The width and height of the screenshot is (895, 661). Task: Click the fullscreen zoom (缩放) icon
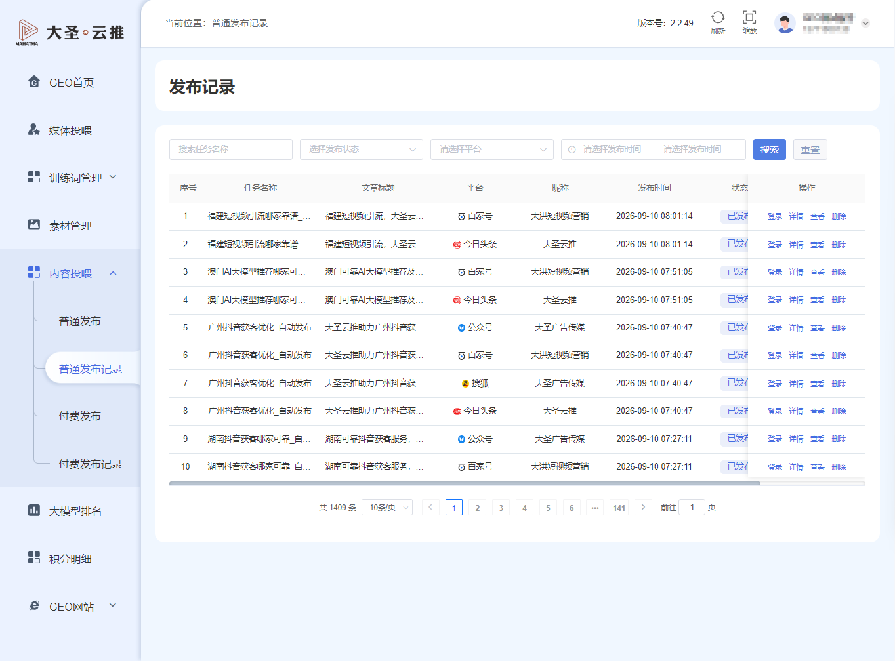click(x=749, y=17)
